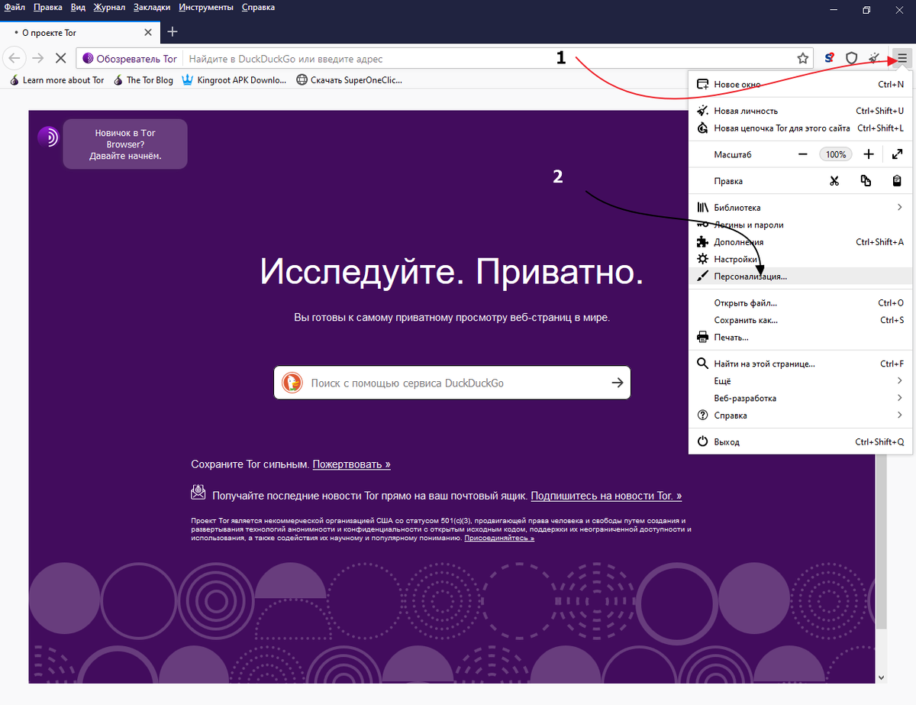
Task: Click 'Пожертвовать »' donate link
Action: 351,464
